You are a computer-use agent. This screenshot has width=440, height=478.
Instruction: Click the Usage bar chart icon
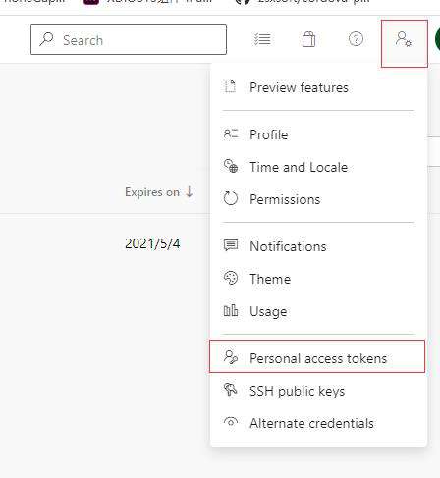point(231,310)
